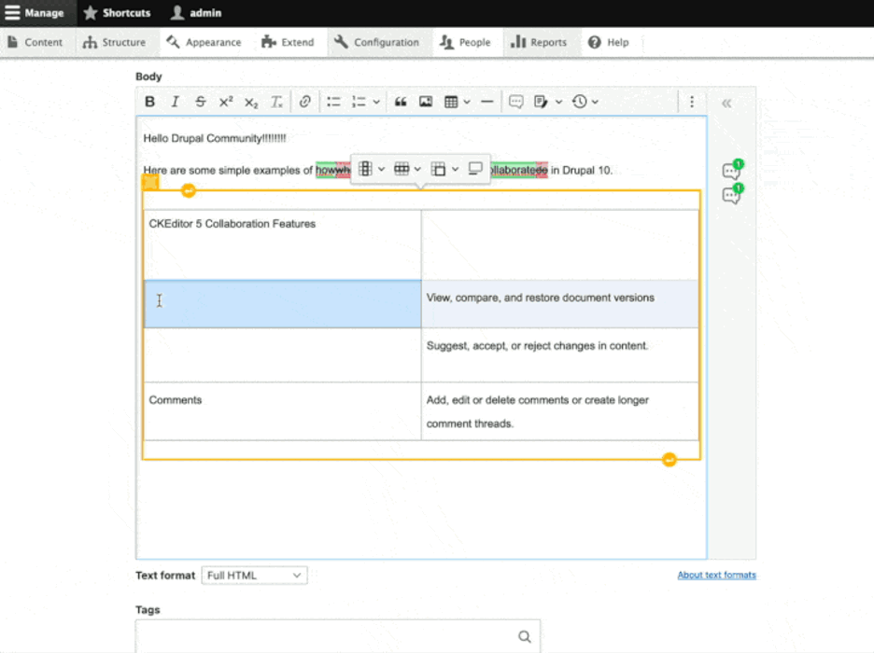Insert paragraph before table via top arrow
The image size is (874, 653).
click(x=189, y=191)
